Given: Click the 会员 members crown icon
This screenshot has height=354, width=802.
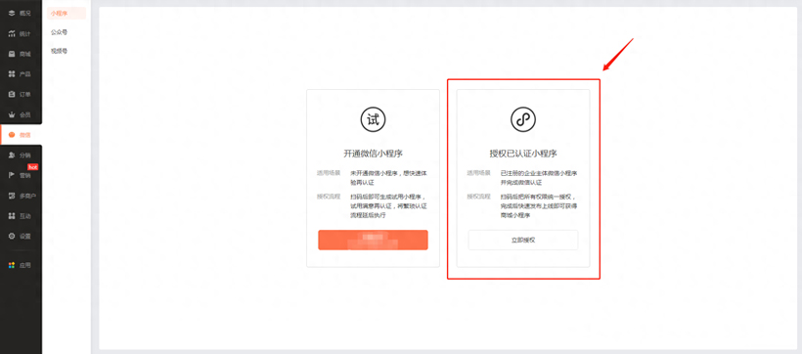Looking at the screenshot, I should pyautogui.click(x=12, y=114).
